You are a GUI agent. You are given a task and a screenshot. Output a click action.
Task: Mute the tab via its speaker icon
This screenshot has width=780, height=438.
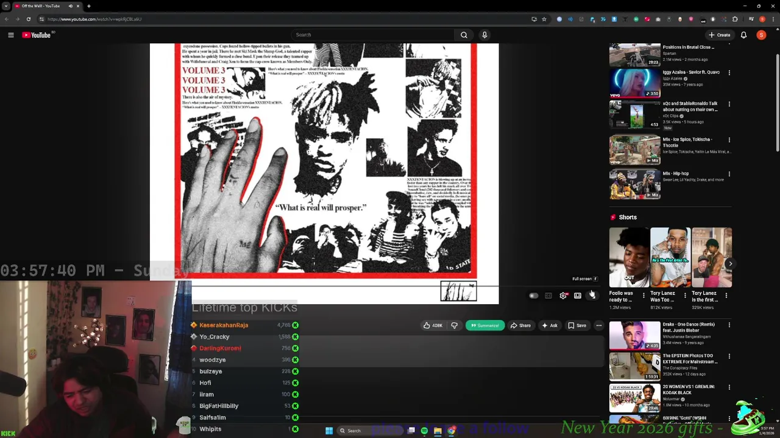click(70, 6)
